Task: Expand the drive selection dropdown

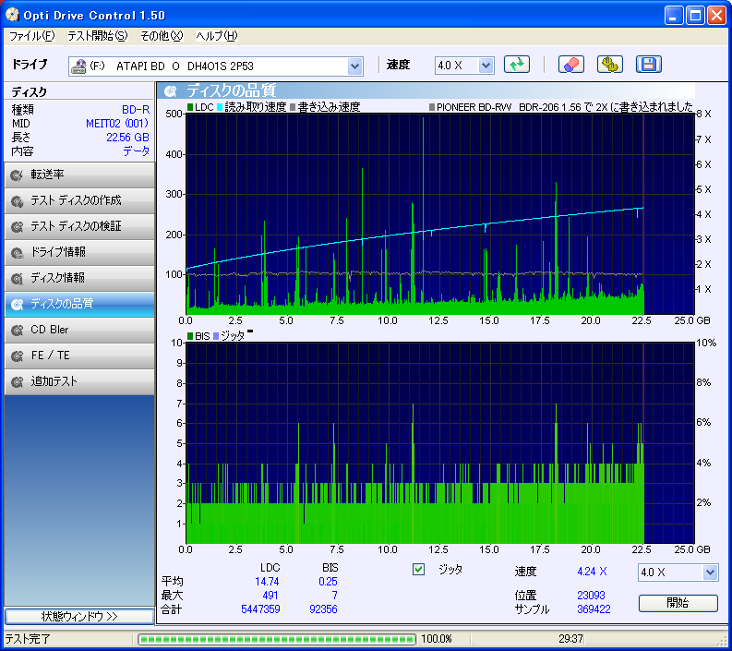Action: coord(355,66)
